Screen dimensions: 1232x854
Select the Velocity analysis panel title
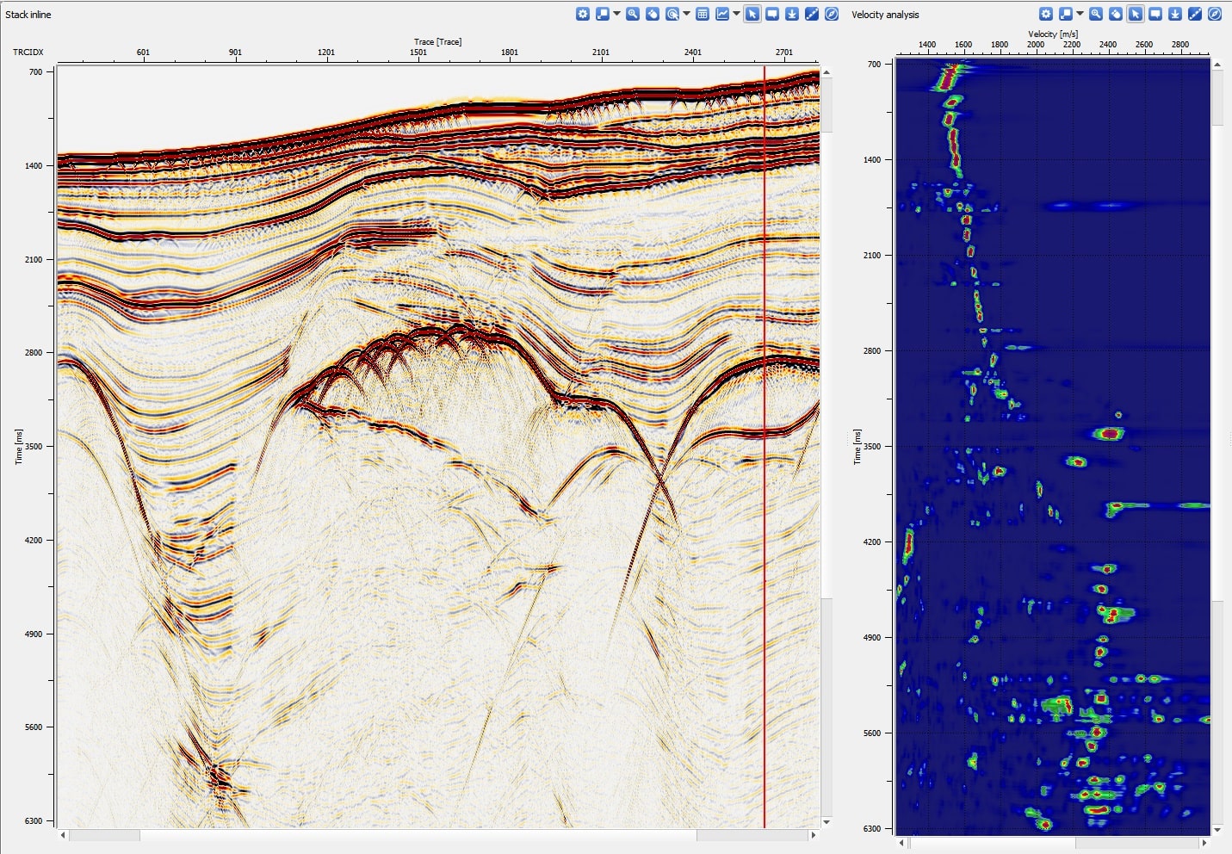[885, 15]
